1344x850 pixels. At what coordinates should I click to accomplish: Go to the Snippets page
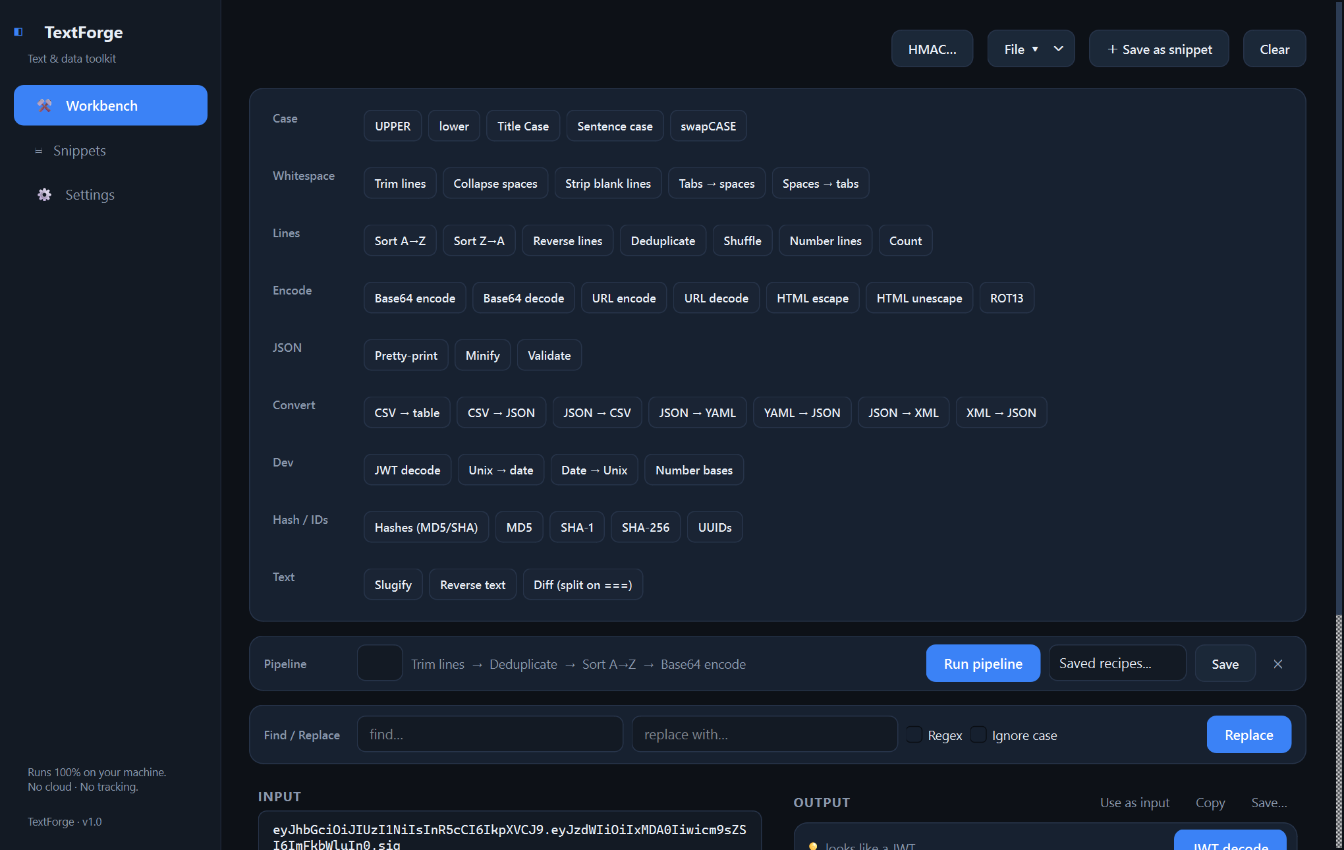coord(111,150)
